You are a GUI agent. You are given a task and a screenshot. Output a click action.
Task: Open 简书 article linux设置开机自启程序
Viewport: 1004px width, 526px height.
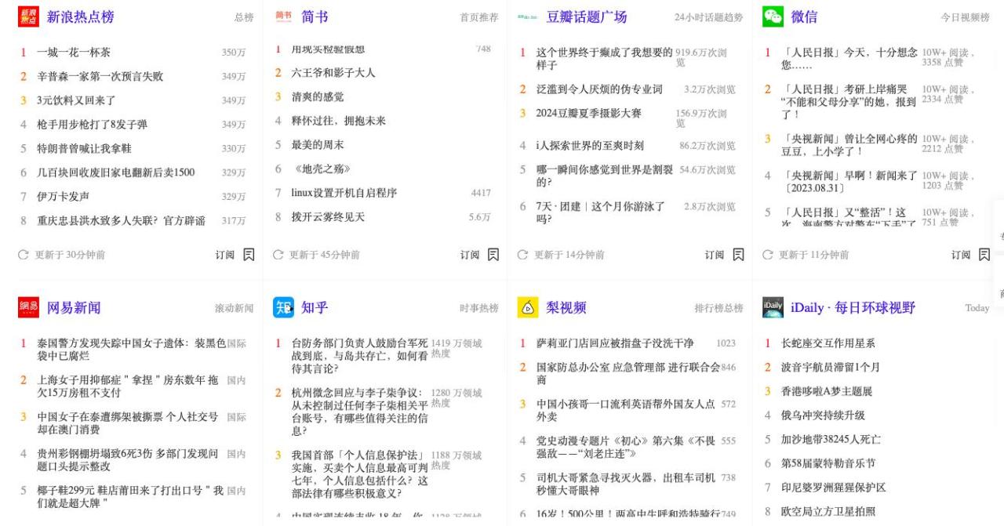click(x=344, y=193)
